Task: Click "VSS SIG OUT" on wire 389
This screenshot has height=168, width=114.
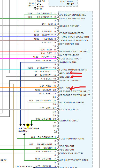Action: click(x=67, y=150)
